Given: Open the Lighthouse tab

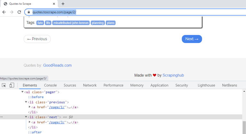Looking at the screenshot, I should (x=206, y=85).
